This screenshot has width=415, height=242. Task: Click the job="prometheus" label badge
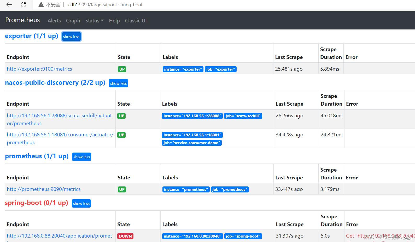pos(230,189)
